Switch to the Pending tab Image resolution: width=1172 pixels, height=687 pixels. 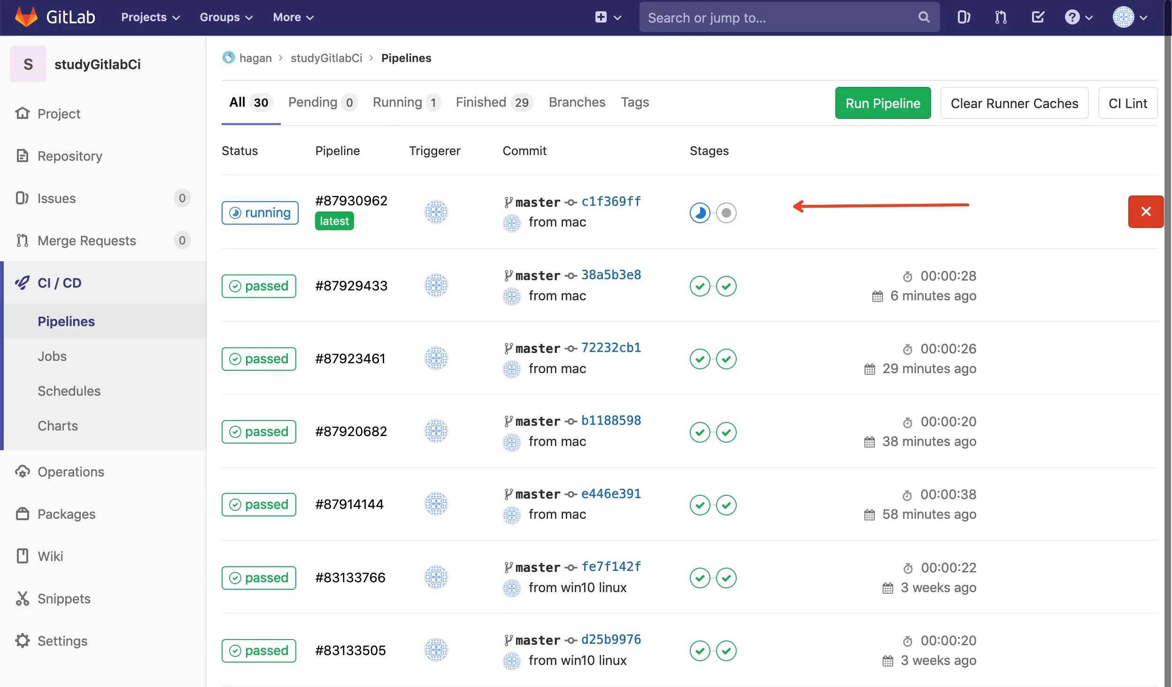(x=322, y=102)
